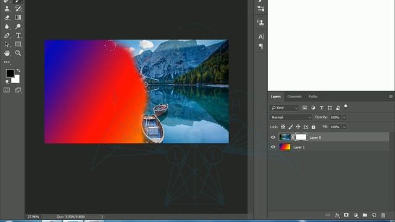Image resolution: width=395 pixels, height=222 pixels.
Task: Toggle Quick Mask mode
Action: [x=7, y=90]
